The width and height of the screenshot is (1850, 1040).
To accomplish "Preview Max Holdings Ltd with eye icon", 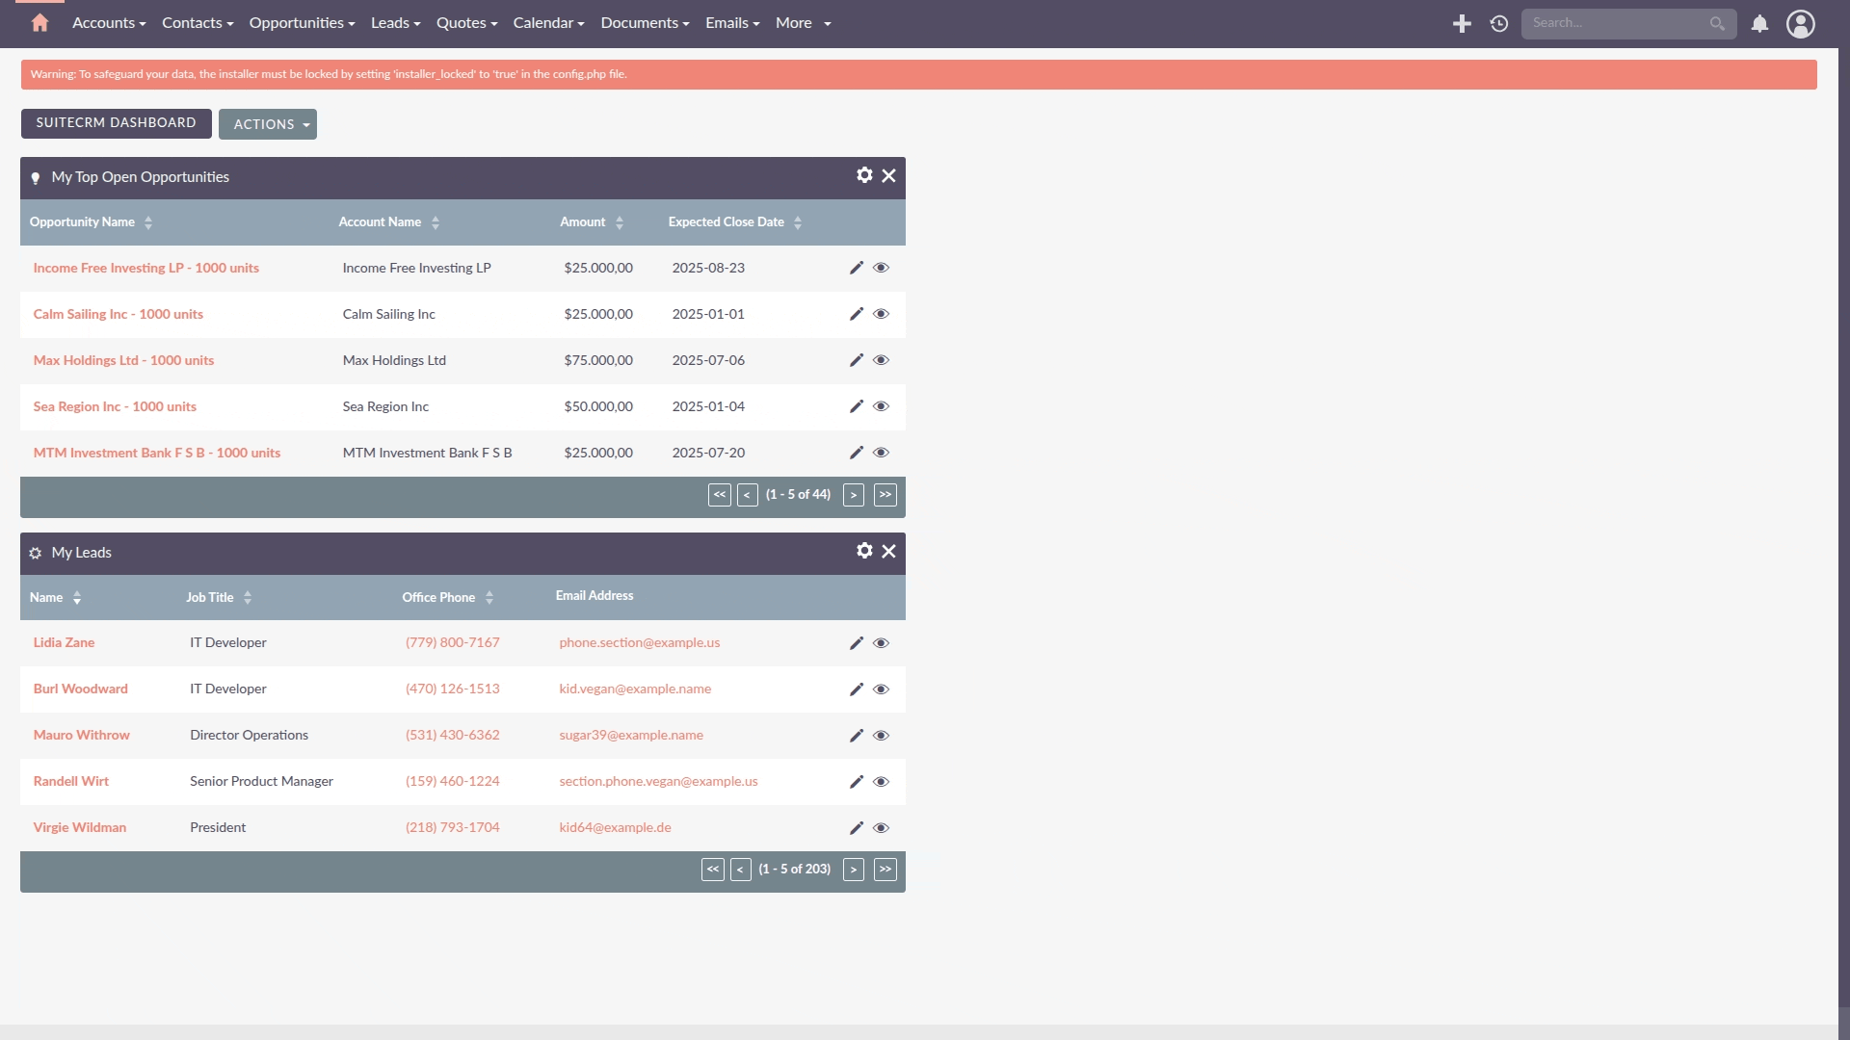I will 881,359.
